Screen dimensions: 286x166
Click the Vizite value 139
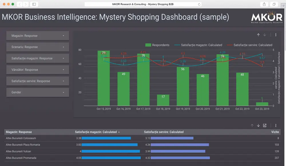(x=277, y=151)
